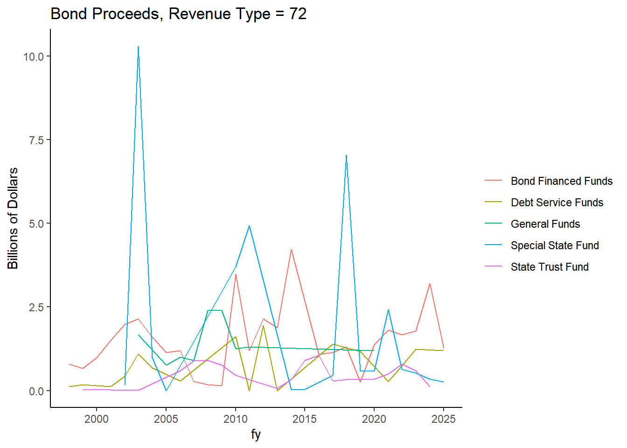The width and height of the screenshot is (627, 448).
Task: Click the red Bond Financed Funds legend line
Action: pos(493,181)
